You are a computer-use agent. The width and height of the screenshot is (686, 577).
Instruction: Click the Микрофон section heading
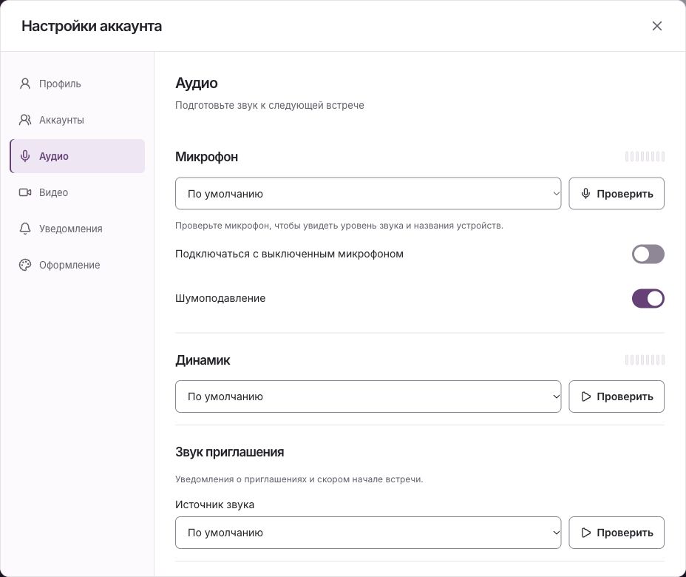tap(206, 157)
